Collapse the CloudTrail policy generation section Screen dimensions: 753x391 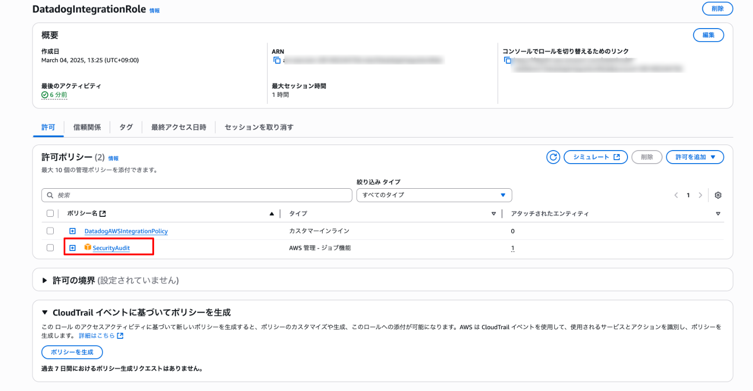pos(45,313)
